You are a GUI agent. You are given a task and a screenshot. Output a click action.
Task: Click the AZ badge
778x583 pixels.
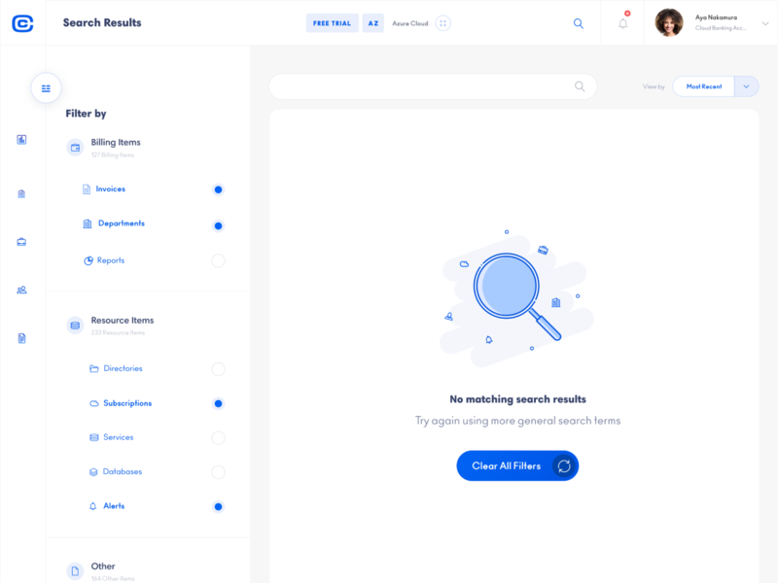(x=373, y=23)
